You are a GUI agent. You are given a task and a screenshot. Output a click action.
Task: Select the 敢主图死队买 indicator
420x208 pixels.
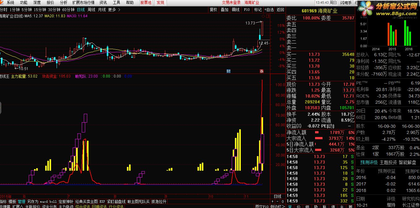138,202
